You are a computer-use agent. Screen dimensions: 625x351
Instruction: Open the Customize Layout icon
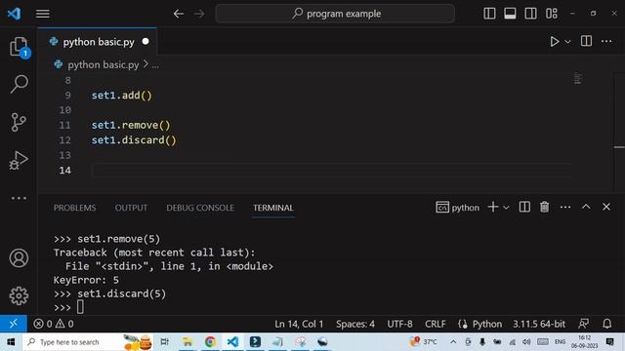click(x=552, y=14)
